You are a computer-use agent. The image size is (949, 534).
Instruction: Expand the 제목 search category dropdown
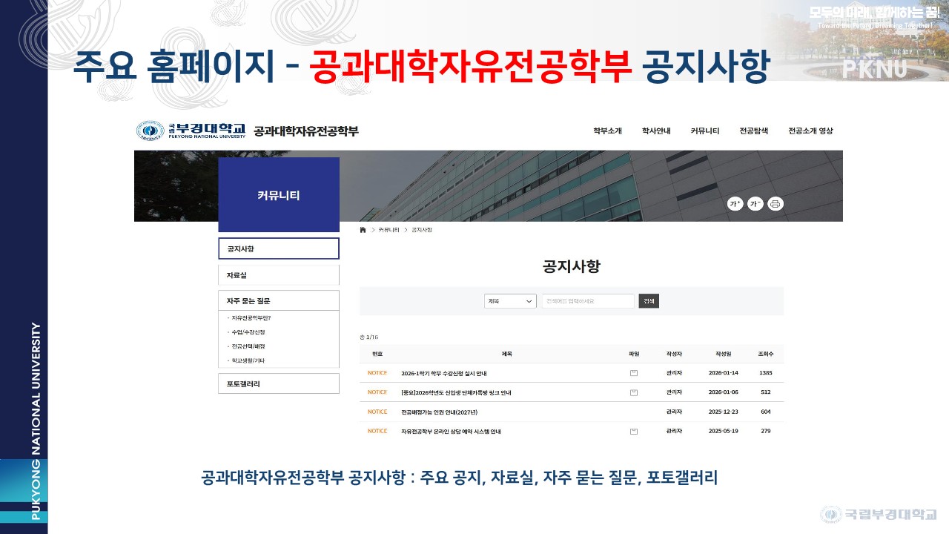[510, 301]
